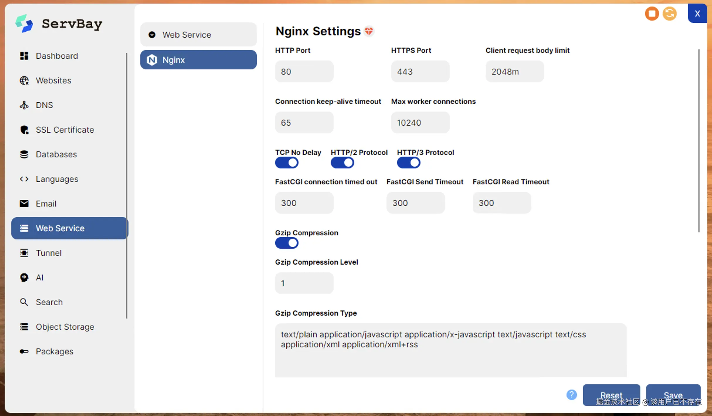Collapse the Web Service group chevron

tap(152, 35)
